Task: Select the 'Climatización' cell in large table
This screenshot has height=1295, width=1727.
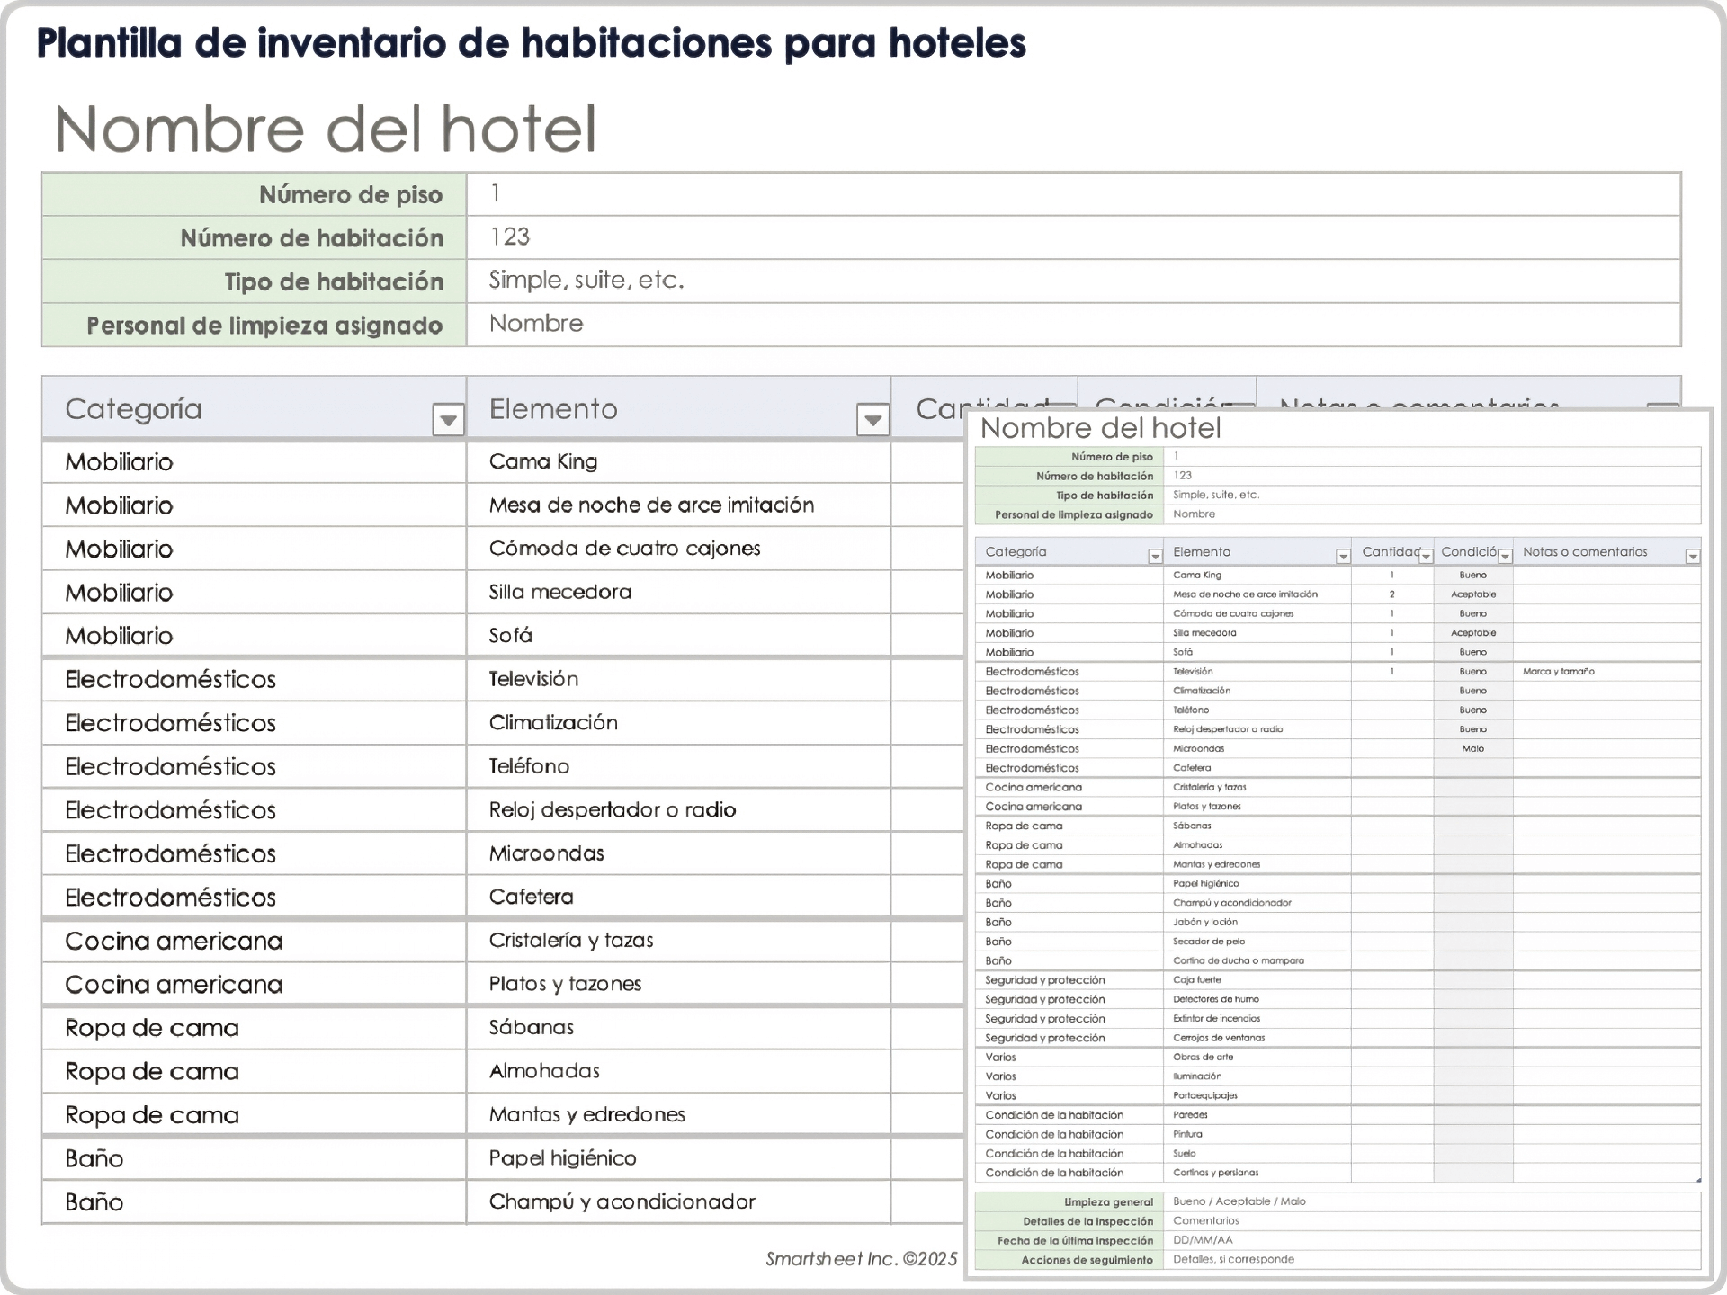Action: click(x=678, y=723)
